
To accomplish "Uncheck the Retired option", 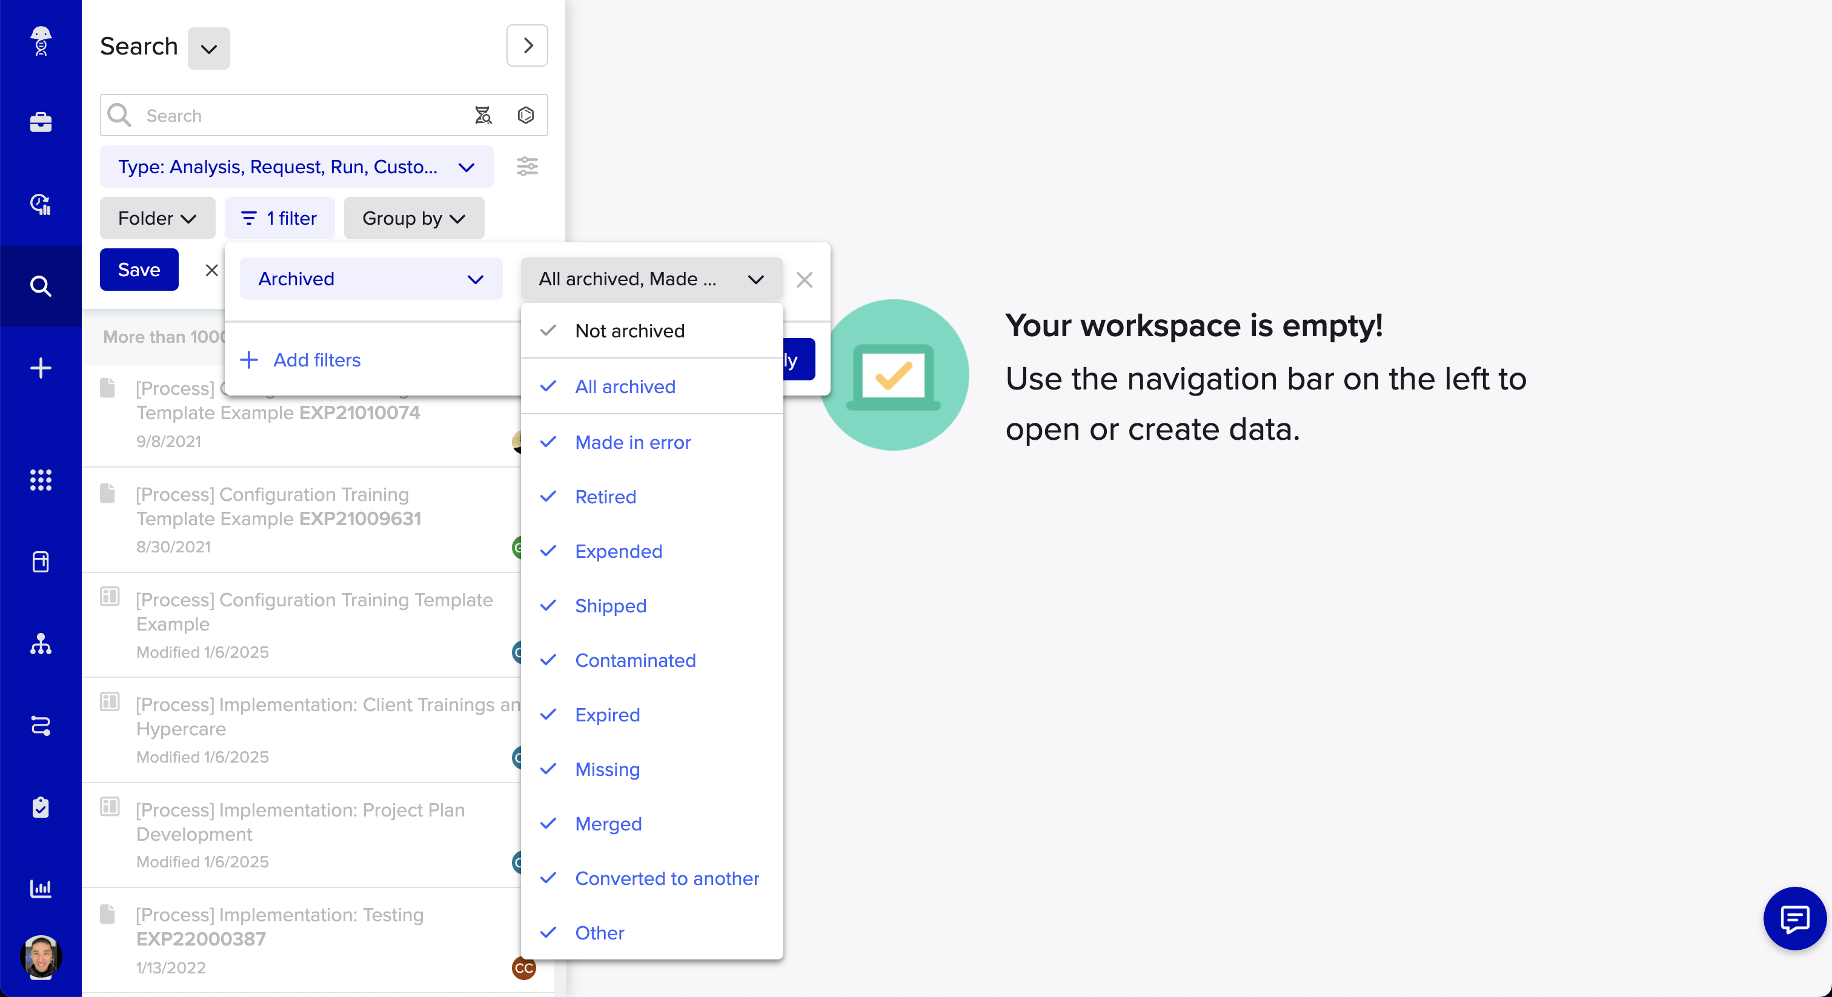I will (x=651, y=496).
